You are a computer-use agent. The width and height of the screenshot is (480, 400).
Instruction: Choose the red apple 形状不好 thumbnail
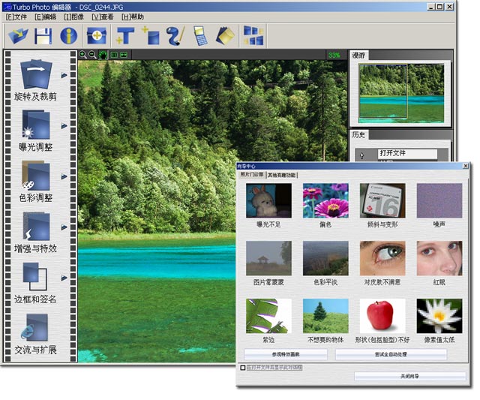[x=382, y=316]
